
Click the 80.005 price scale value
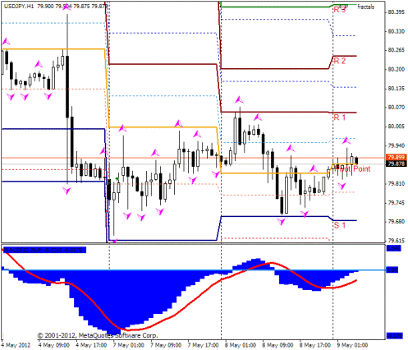tap(397, 127)
